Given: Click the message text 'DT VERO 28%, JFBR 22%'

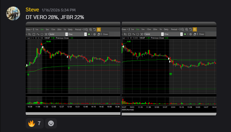Looking at the screenshot, I should (x=55, y=17).
